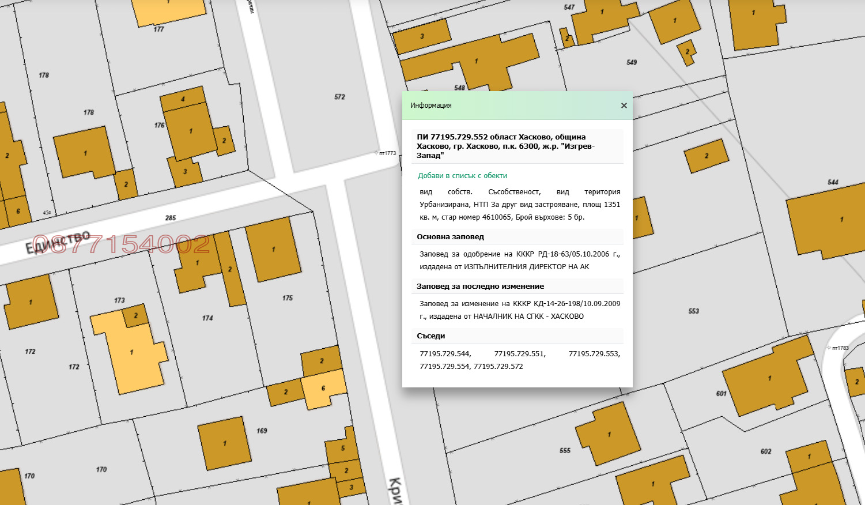Select parcel 555 on the map
This screenshot has height=505, width=865.
click(x=565, y=450)
